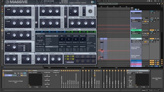This screenshot has width=164, height=92.
Task: Click macro control knob 1
Action: pyautogui.click(x=77, y=56)
